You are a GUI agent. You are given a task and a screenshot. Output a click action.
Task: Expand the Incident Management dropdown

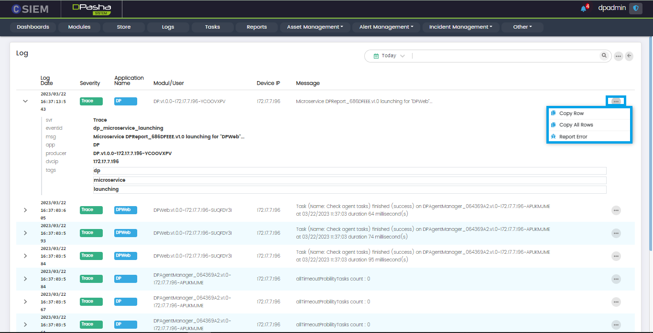(x=460, y=27)
